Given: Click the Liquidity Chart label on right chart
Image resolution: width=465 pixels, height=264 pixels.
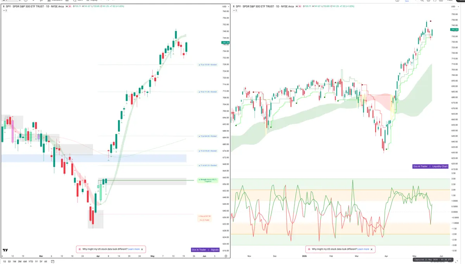Looking at the screenshot, I should point(440,166).
